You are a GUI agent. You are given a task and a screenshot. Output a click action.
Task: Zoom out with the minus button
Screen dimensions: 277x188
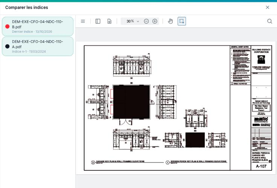(146, 21)
